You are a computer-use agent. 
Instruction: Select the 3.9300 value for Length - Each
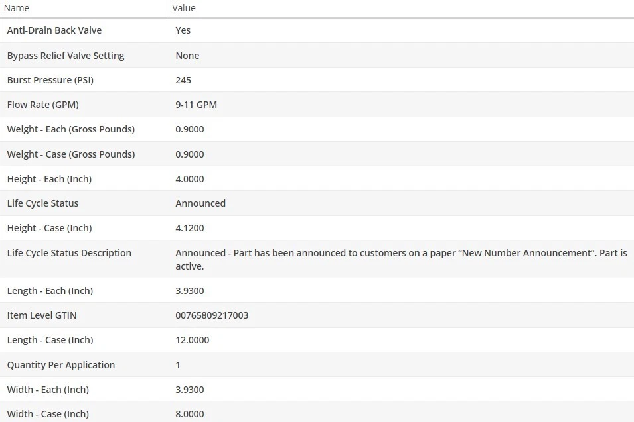[x=190, y=291]
